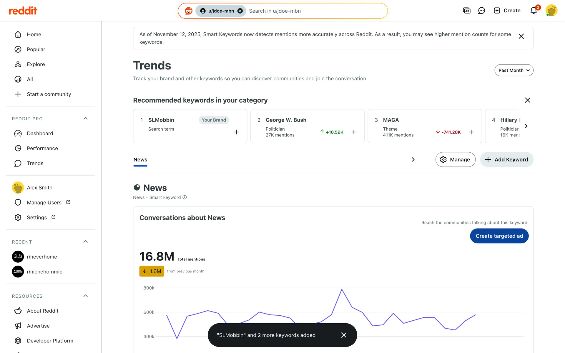Image resolution: width=565 pixels, height=353 pixels.
Task: Add George W. Bush keyword plus icon
Action: click(354, 132)
